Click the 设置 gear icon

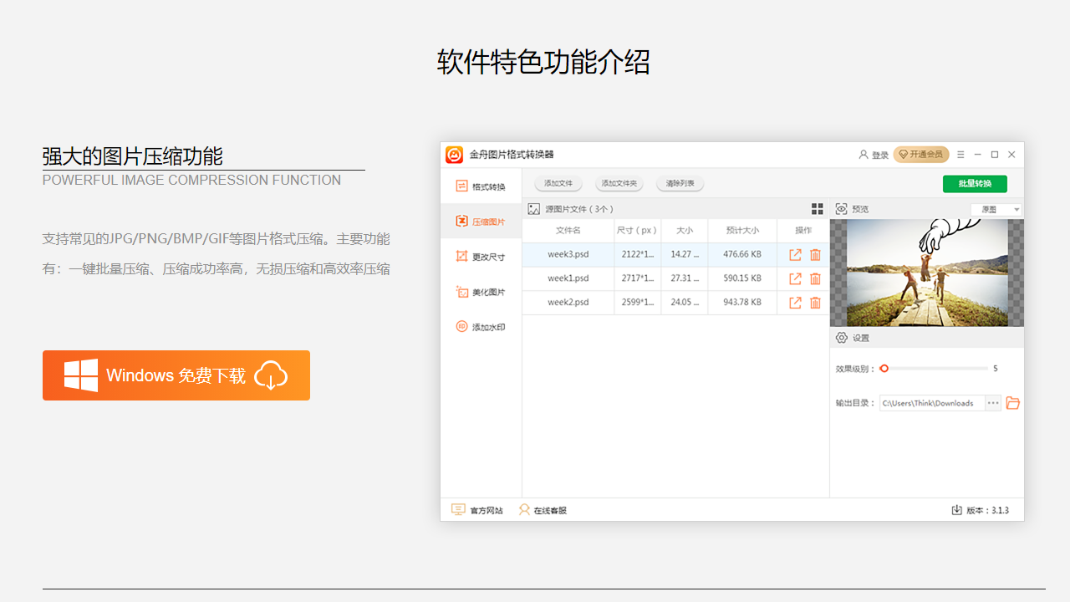840,337
